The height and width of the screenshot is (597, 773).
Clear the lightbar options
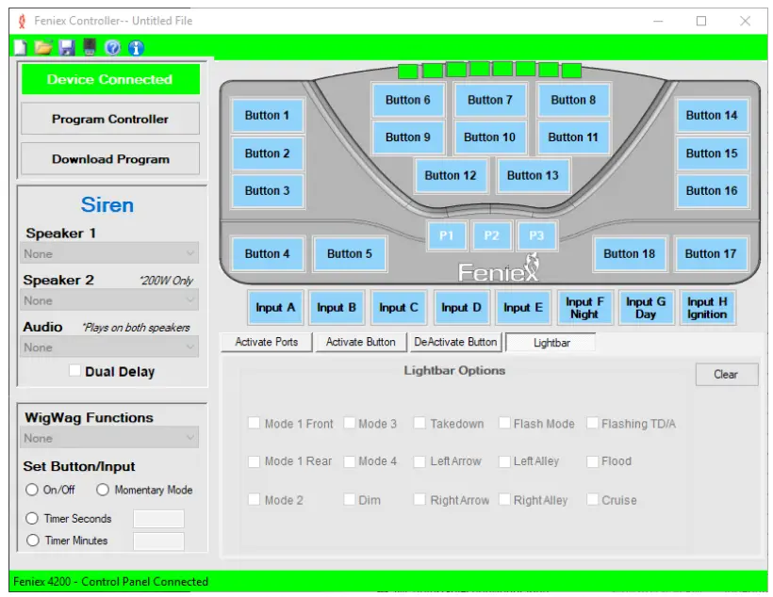(x=726, y=375)
